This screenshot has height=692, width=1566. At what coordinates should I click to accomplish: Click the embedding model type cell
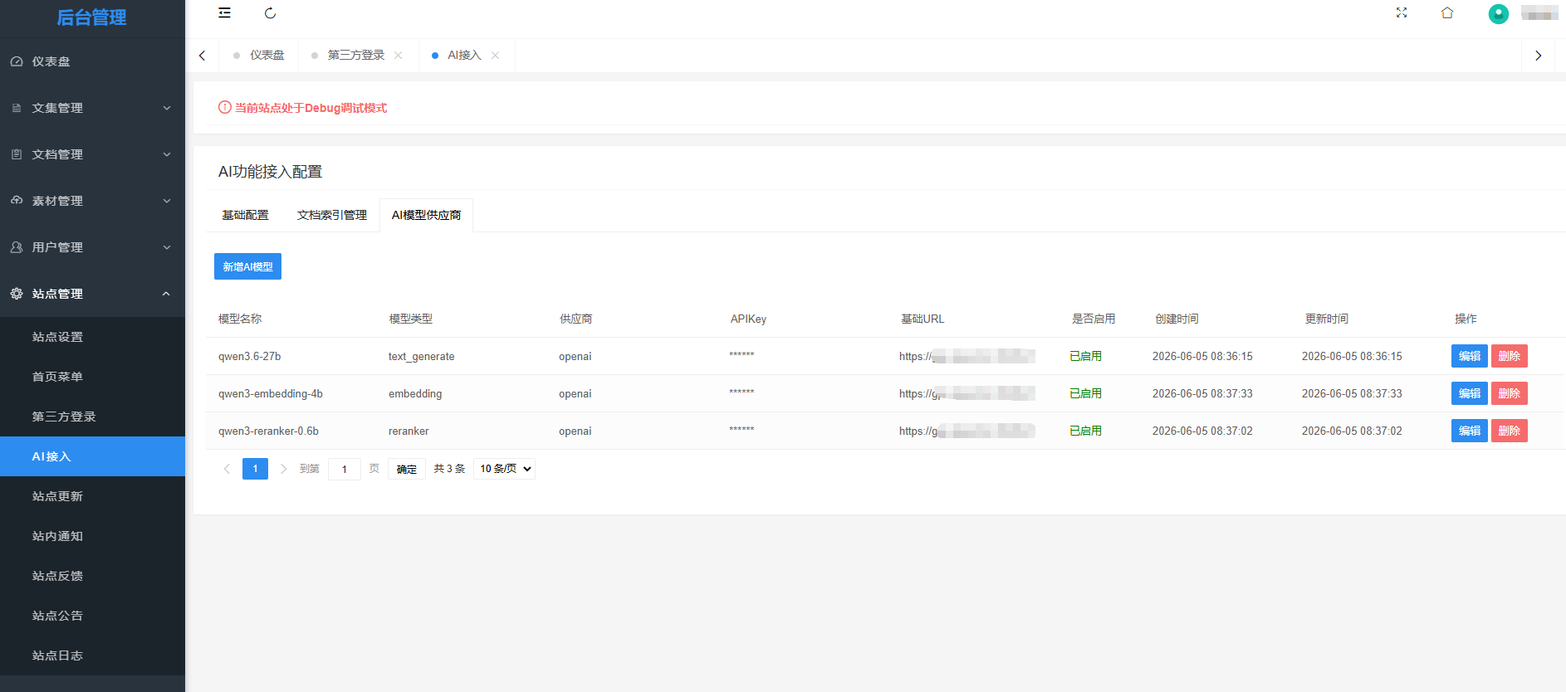(x=415, y=393)
